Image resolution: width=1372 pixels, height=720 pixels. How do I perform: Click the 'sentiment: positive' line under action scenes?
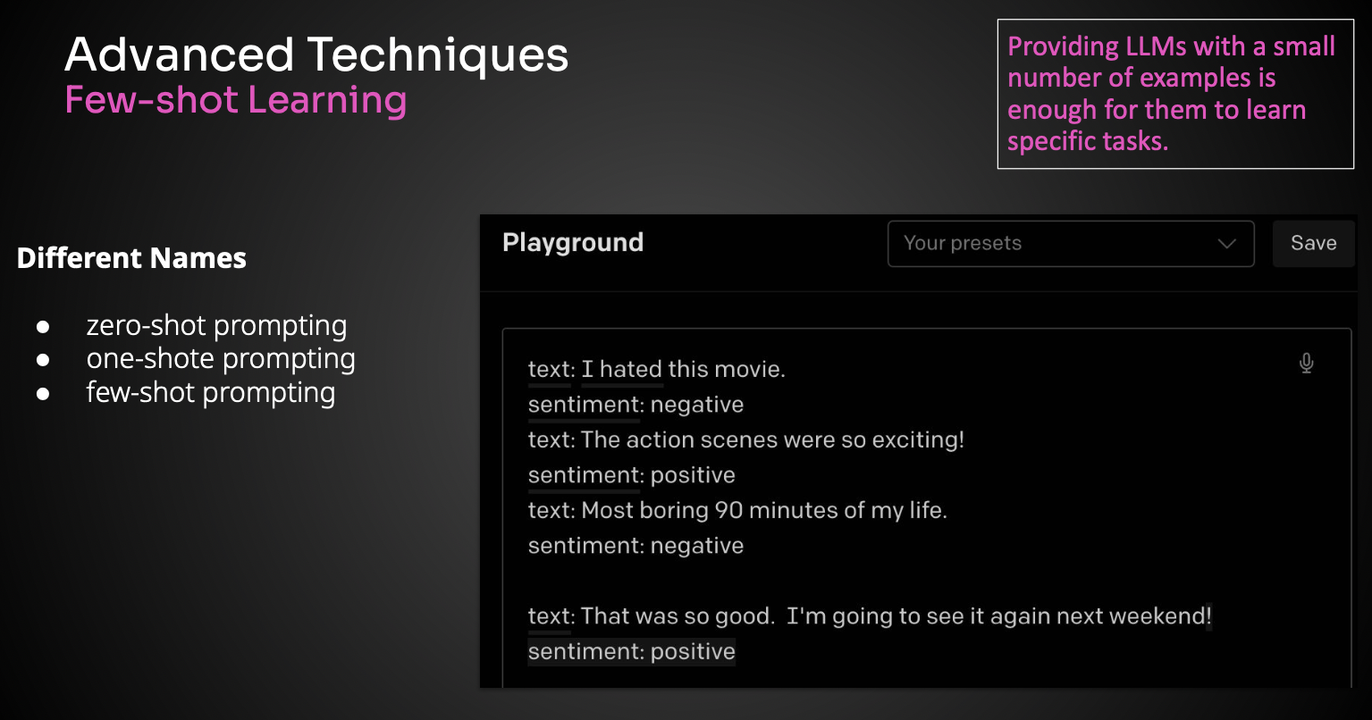631,475
